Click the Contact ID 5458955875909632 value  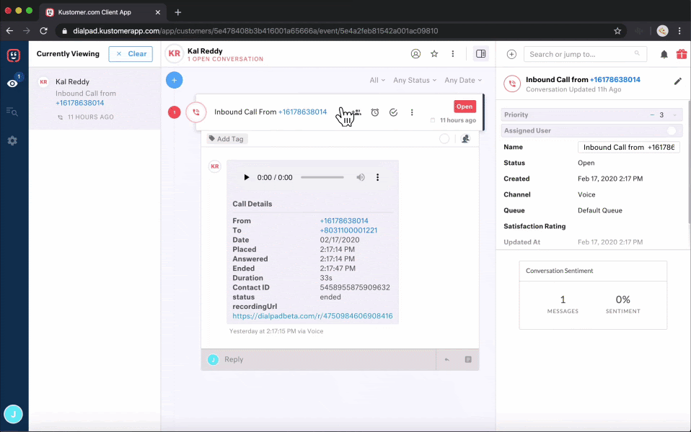355,287
